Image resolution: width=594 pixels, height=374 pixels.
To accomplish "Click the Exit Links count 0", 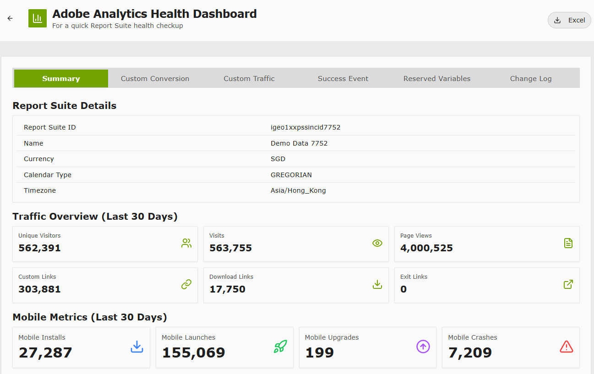I will pyautogui.click(x=403, y=289).
